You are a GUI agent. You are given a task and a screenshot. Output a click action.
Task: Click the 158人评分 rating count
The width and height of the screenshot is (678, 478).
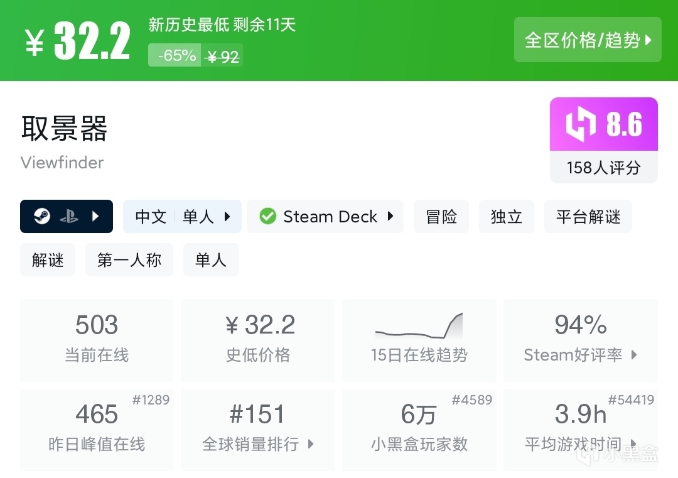[603, 168]
